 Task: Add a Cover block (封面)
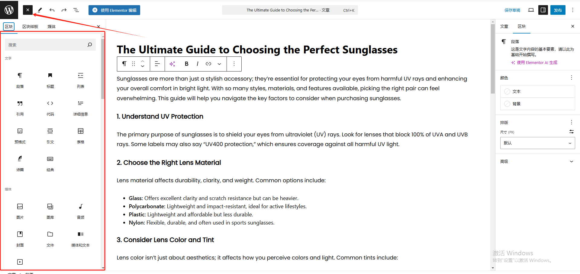[x=20, y=237]
